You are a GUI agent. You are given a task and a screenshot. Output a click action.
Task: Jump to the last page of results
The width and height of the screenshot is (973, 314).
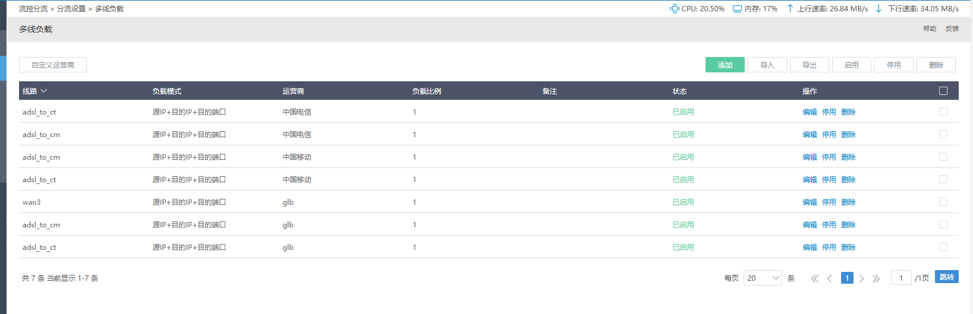point(876,278)
